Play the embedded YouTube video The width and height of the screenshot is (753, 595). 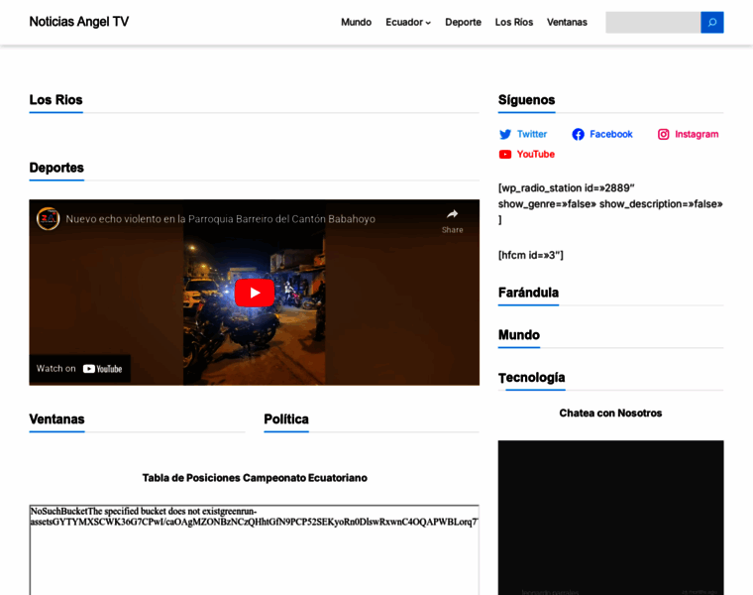[255, 293]
